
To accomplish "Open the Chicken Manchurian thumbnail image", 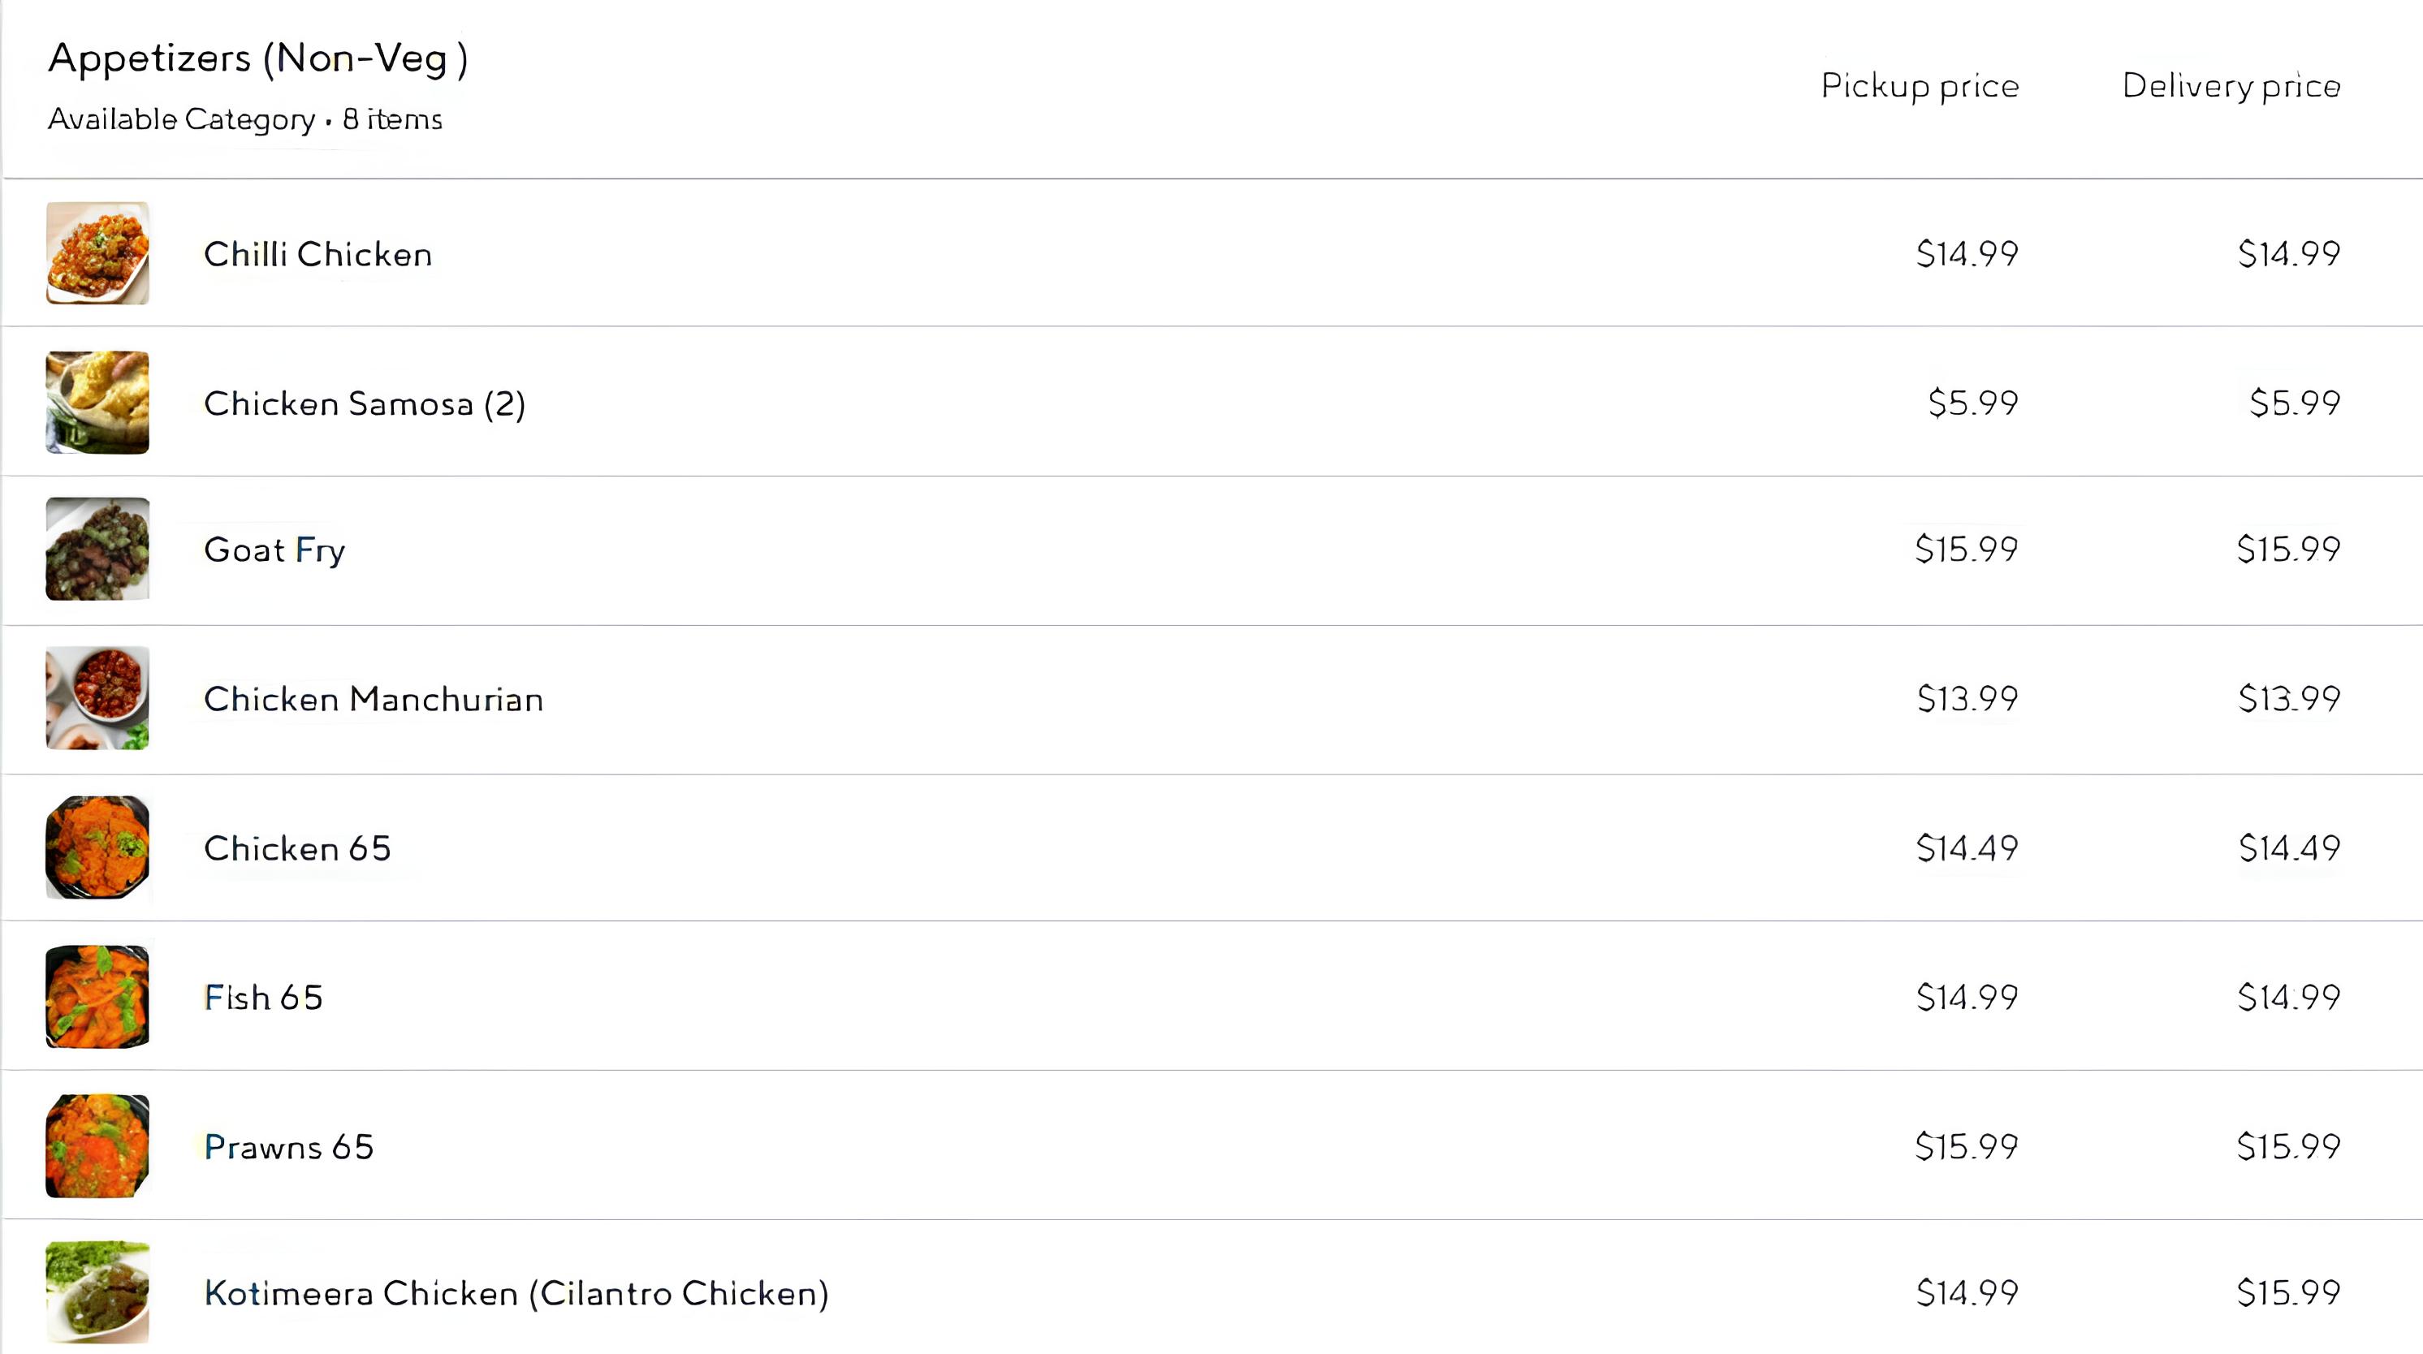I will coord(97,697).
